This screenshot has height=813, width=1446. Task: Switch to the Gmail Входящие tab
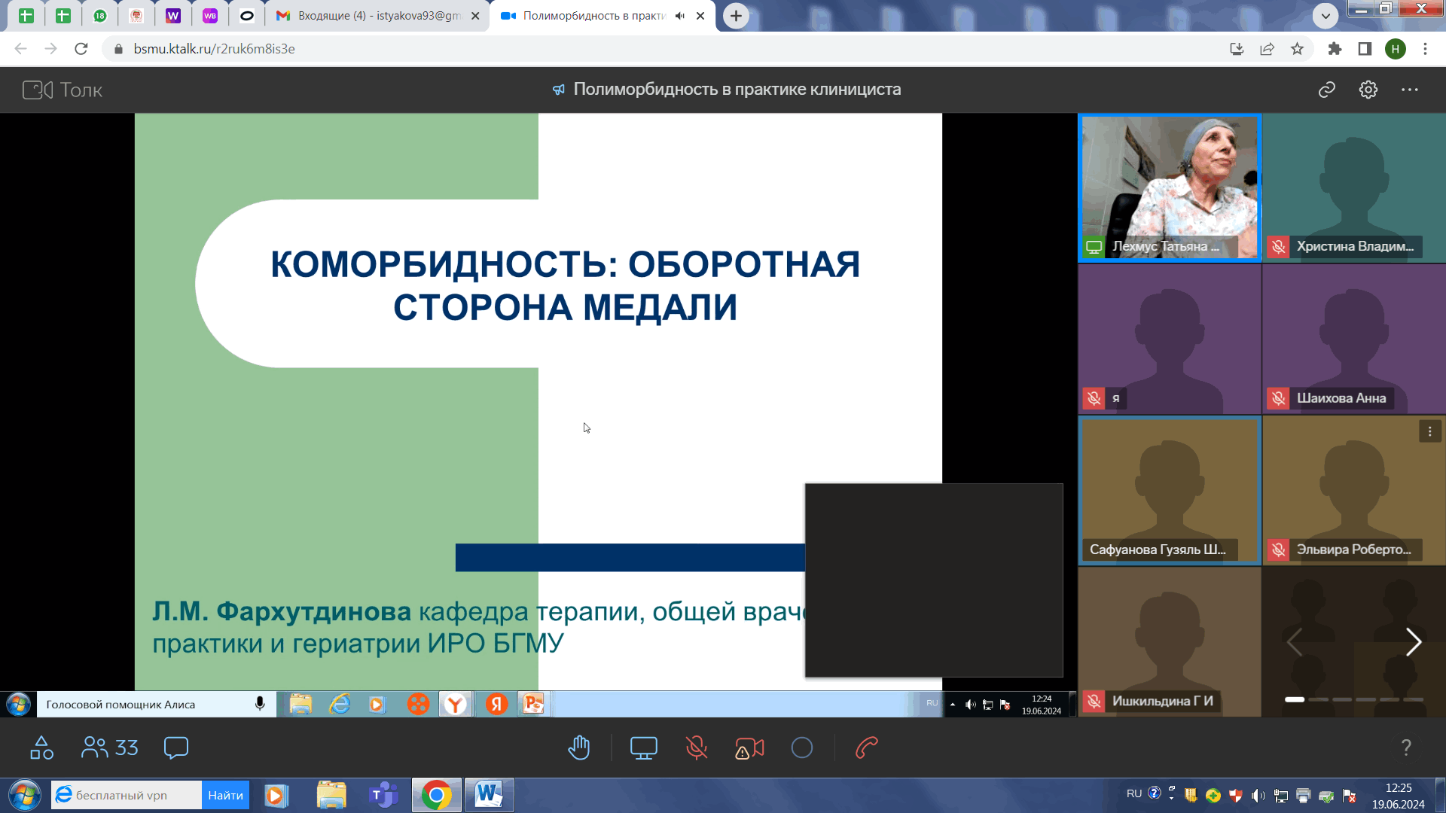(x=377, y=16)
